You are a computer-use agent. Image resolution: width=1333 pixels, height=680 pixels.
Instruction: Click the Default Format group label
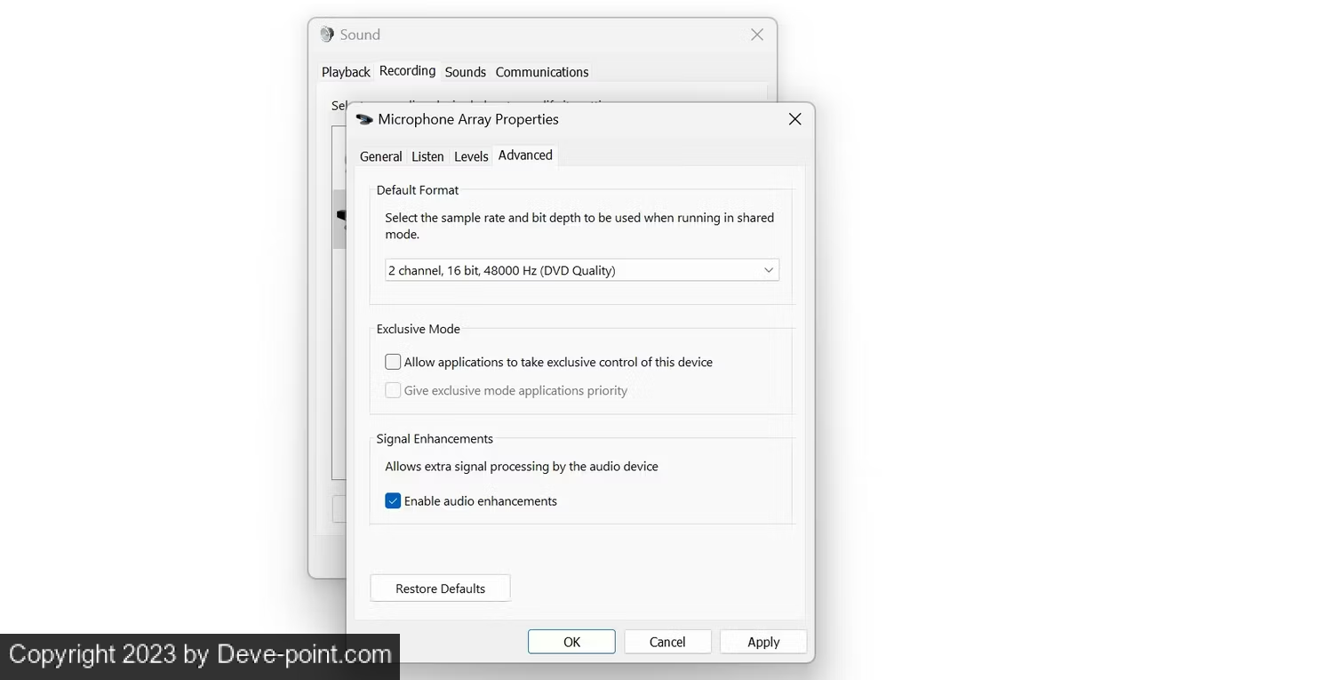pos(418,189)
